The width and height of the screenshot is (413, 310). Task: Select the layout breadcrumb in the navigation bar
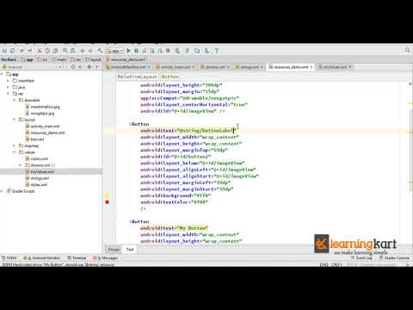pyautogui.click(x=94, y=59)
